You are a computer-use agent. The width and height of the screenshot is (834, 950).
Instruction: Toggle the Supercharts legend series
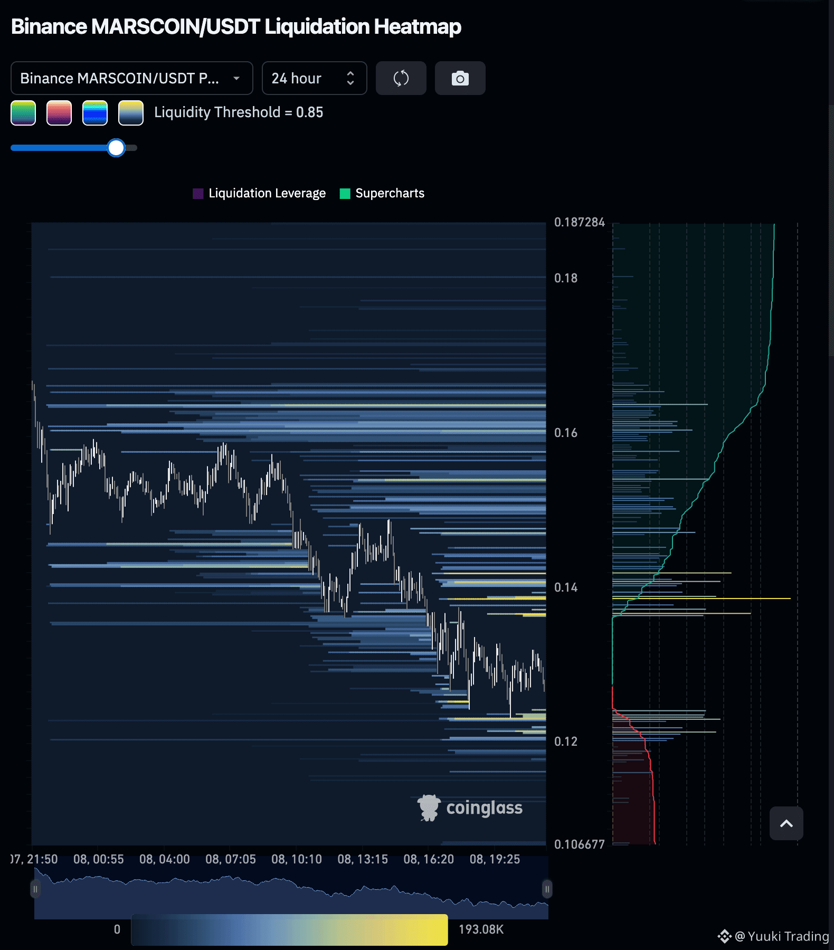[382, 193]
